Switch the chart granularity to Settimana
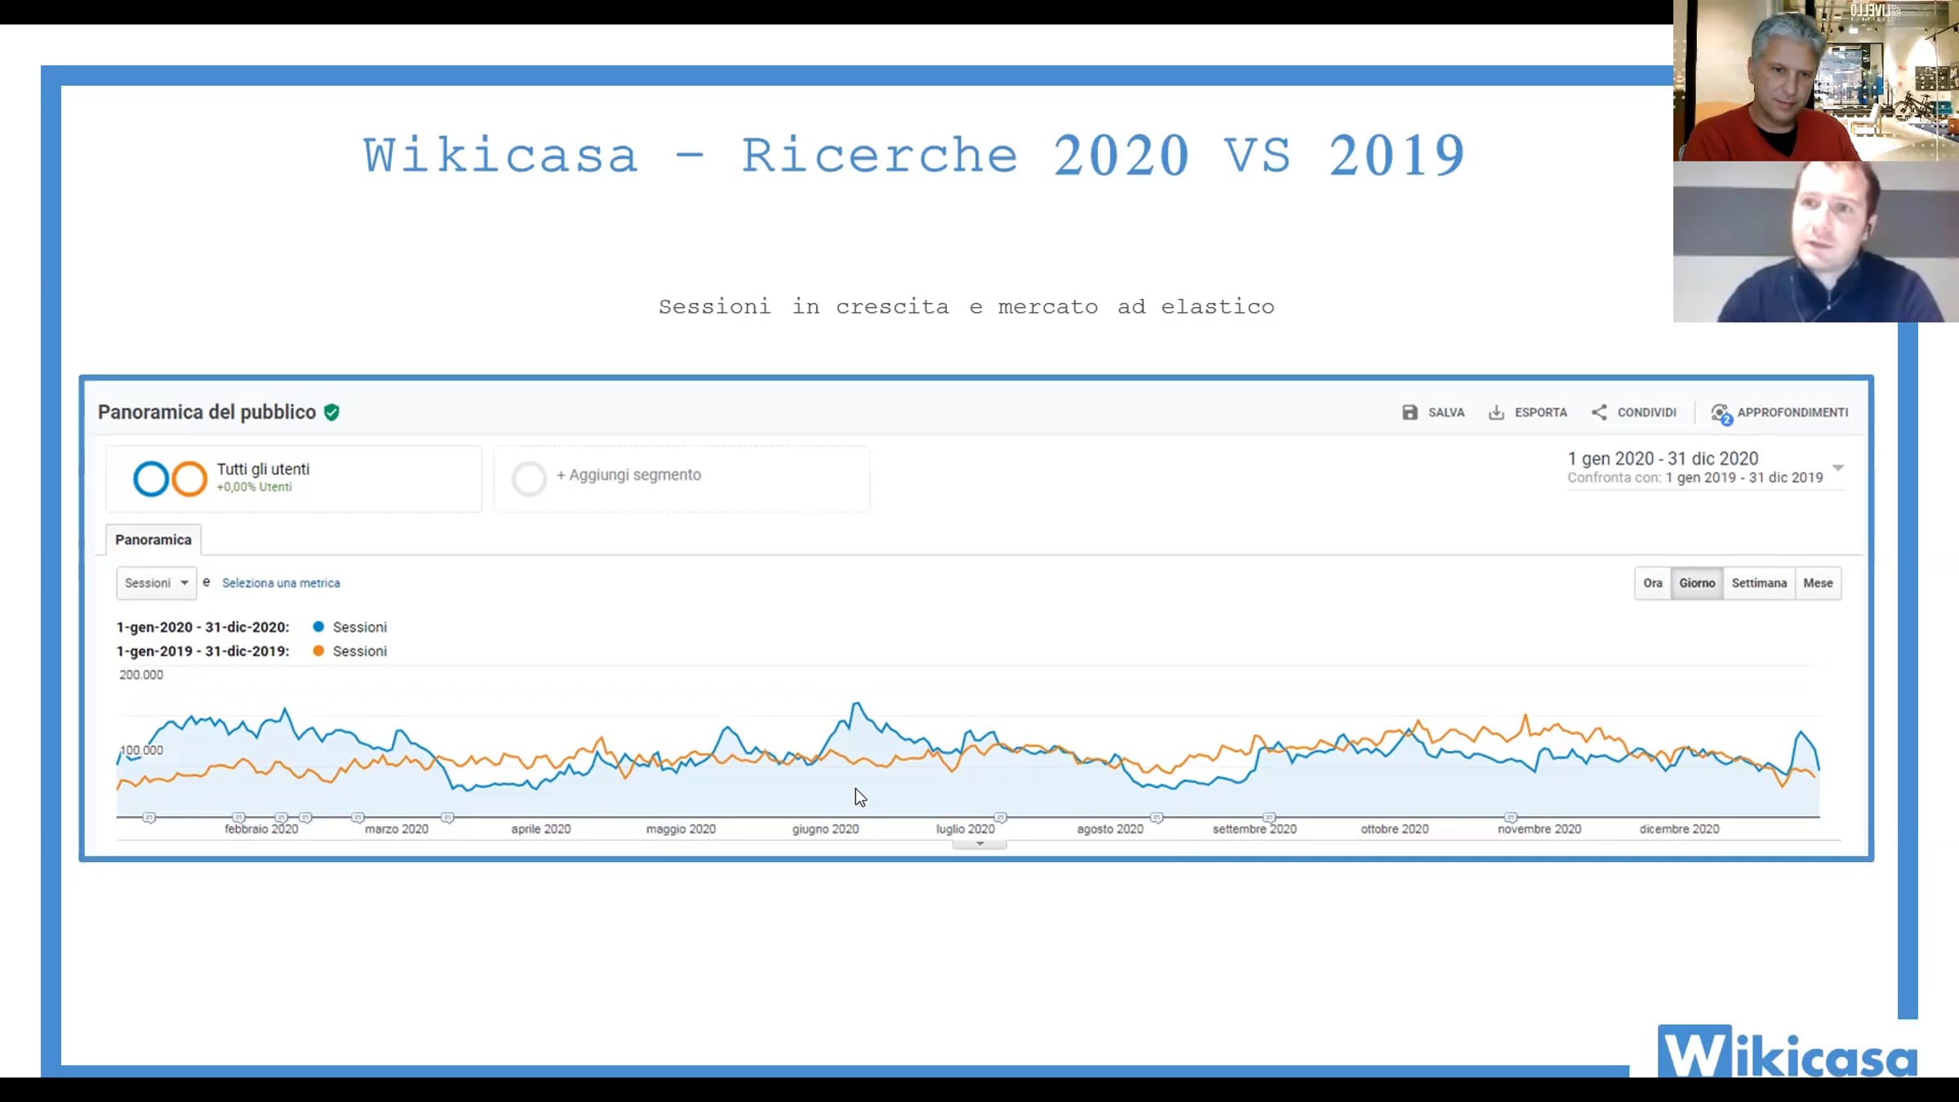Image resolution: width=1959 pixels, height=1102 pixels. (x=1759, y=583)
